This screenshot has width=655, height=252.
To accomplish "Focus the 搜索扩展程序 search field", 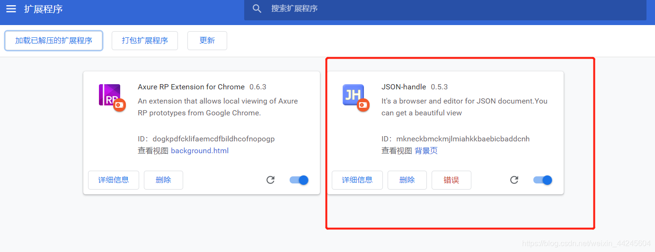I will tap(445, 9).
